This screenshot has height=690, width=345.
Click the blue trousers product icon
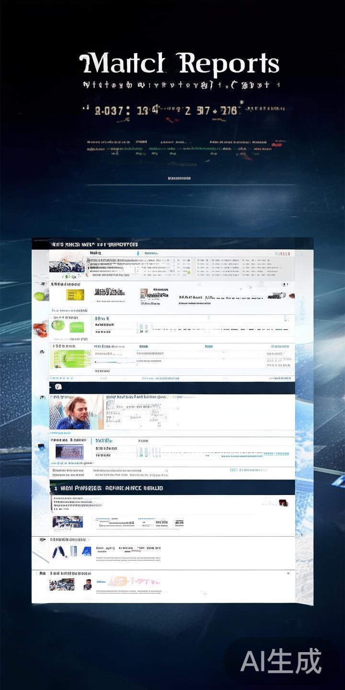(58, 552)
